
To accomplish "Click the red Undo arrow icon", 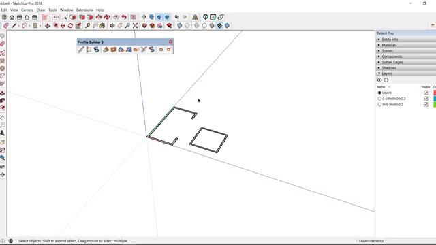I will pos(124,17).
